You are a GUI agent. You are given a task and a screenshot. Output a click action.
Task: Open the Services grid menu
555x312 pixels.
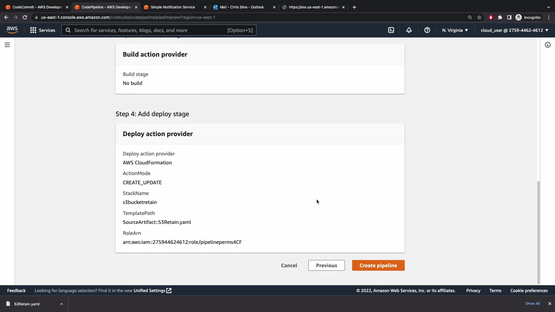(x=42, y=30)
